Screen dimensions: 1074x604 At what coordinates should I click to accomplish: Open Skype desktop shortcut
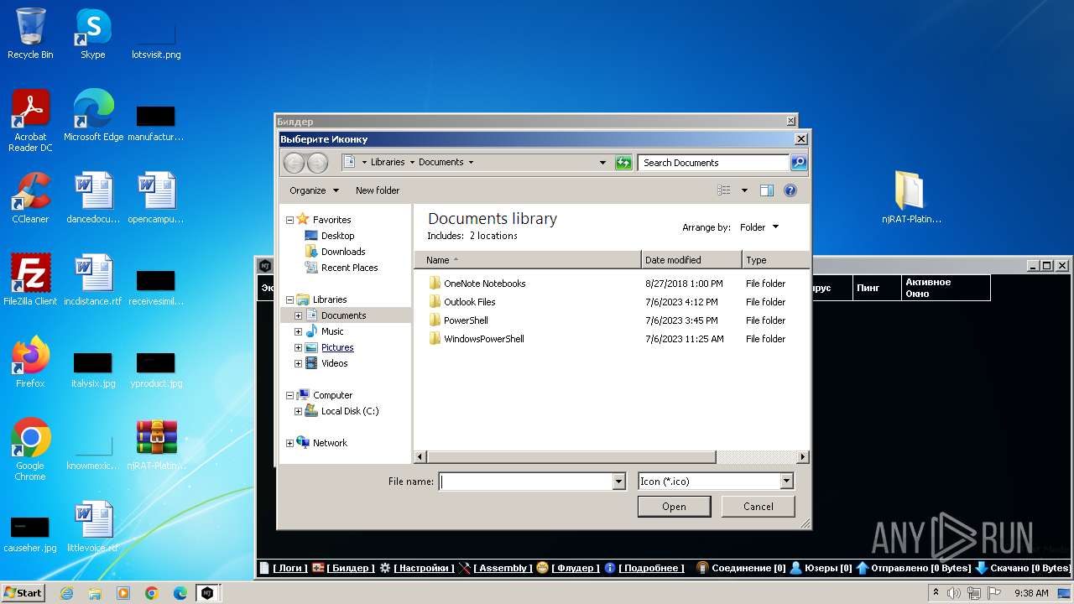point(92,34)
